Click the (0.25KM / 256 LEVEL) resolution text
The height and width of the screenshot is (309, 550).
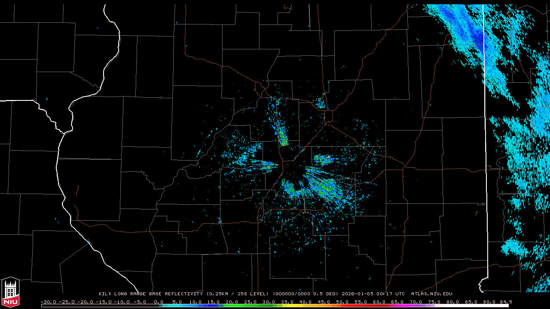(238, 294)
